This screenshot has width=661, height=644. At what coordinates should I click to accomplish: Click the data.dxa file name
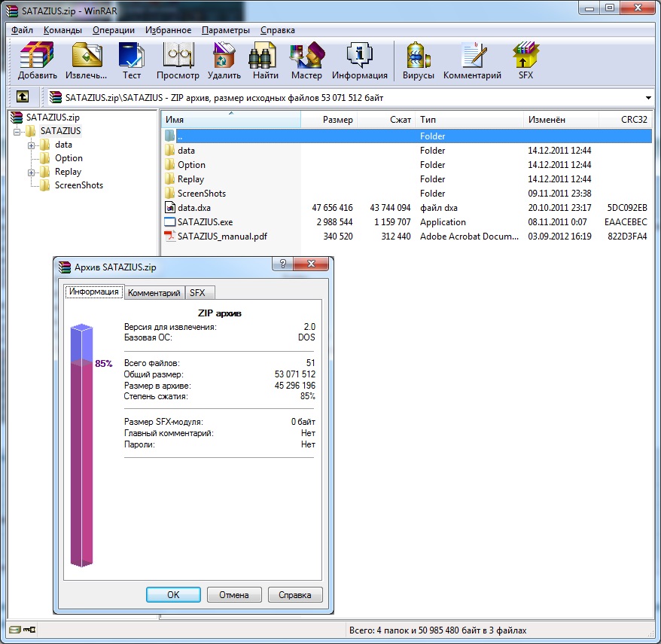point(194,207)
